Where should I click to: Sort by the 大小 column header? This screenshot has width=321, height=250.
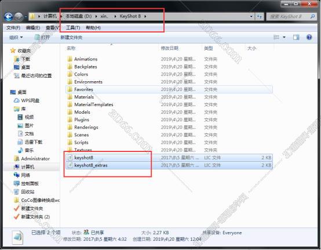tap(251, 48)
